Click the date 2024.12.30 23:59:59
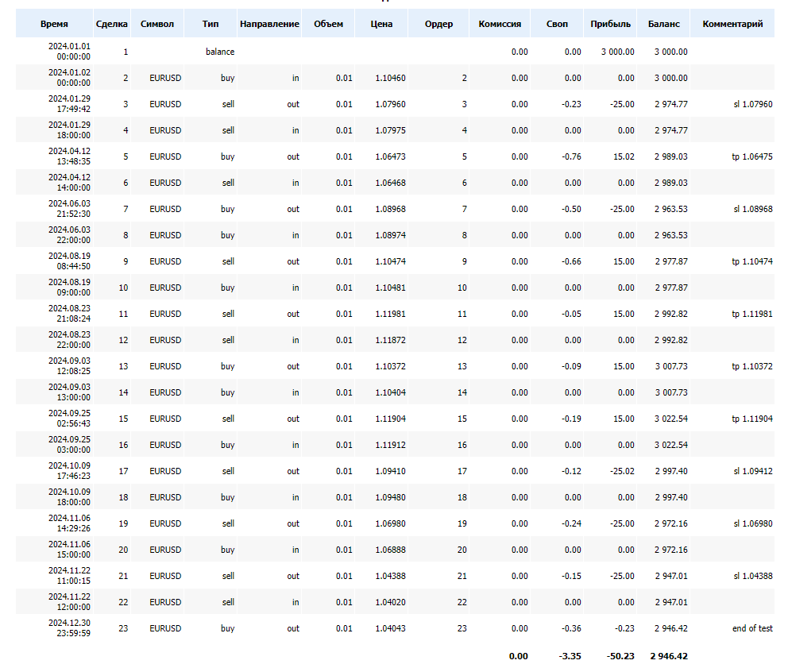The width and height of the screenshot is (788, 668). (x=69, y=628)
